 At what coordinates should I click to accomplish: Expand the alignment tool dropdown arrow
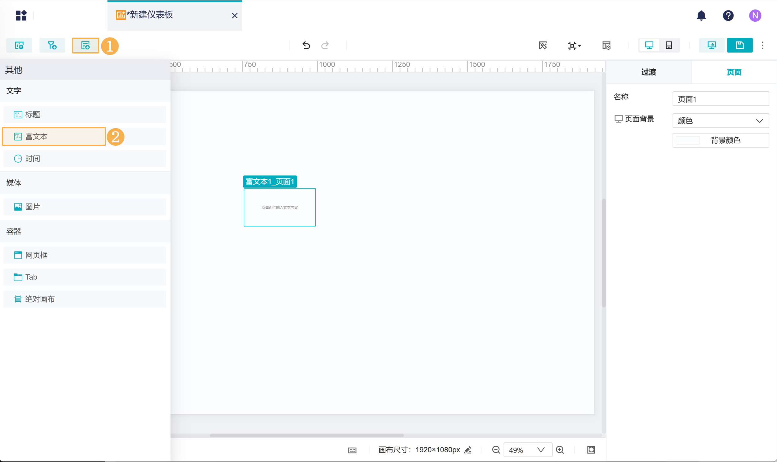[x=580, y=46]
